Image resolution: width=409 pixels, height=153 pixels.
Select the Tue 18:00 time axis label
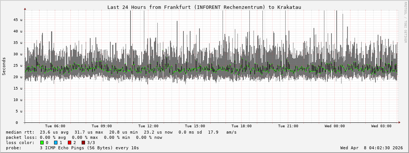pyautogui.click(x=241, y=126)
